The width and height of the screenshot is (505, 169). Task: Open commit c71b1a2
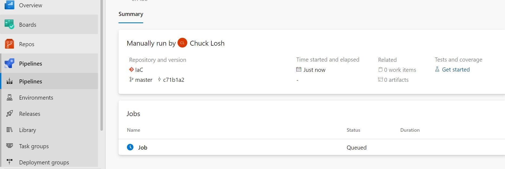click(x=173, y=80)
